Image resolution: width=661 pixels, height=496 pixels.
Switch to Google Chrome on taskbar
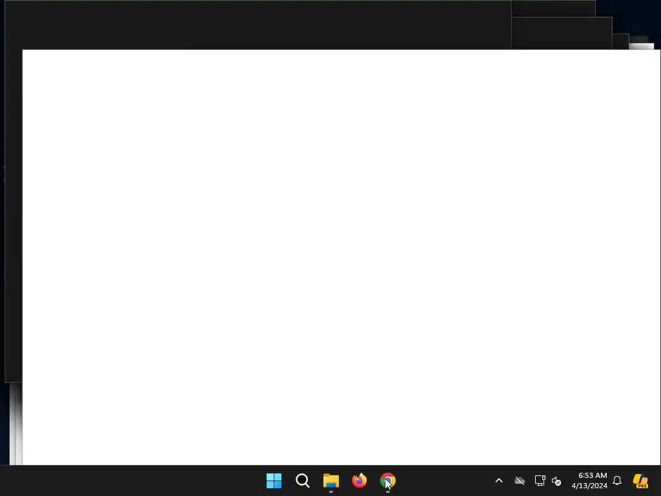[388, 480]
